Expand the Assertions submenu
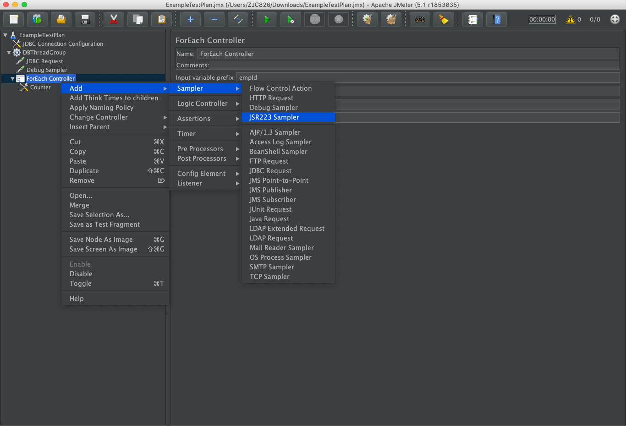 click(205, 119)
